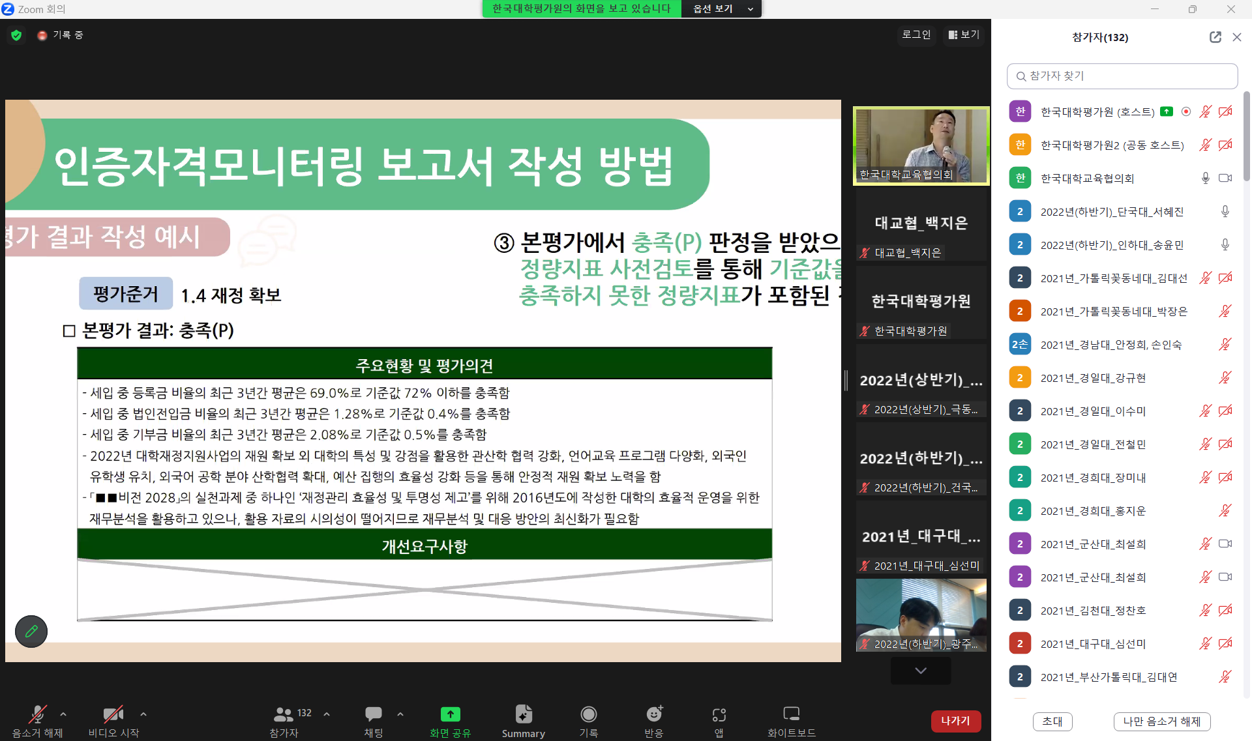
Task: Unmute microphone (음소거 해제)
Action: click(38, 720)
